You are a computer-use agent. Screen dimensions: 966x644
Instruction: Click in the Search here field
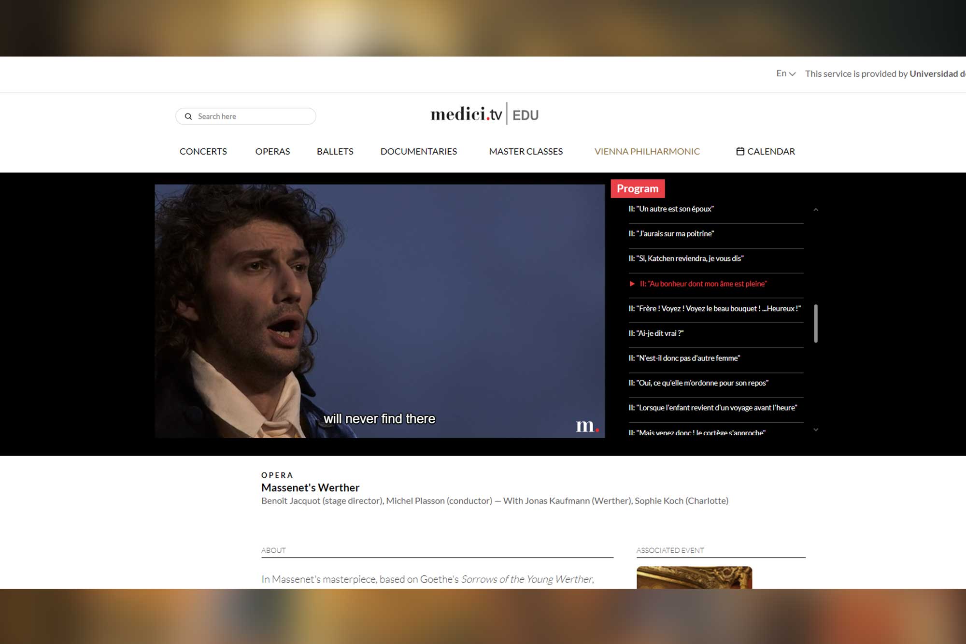[x=246, y=116]
